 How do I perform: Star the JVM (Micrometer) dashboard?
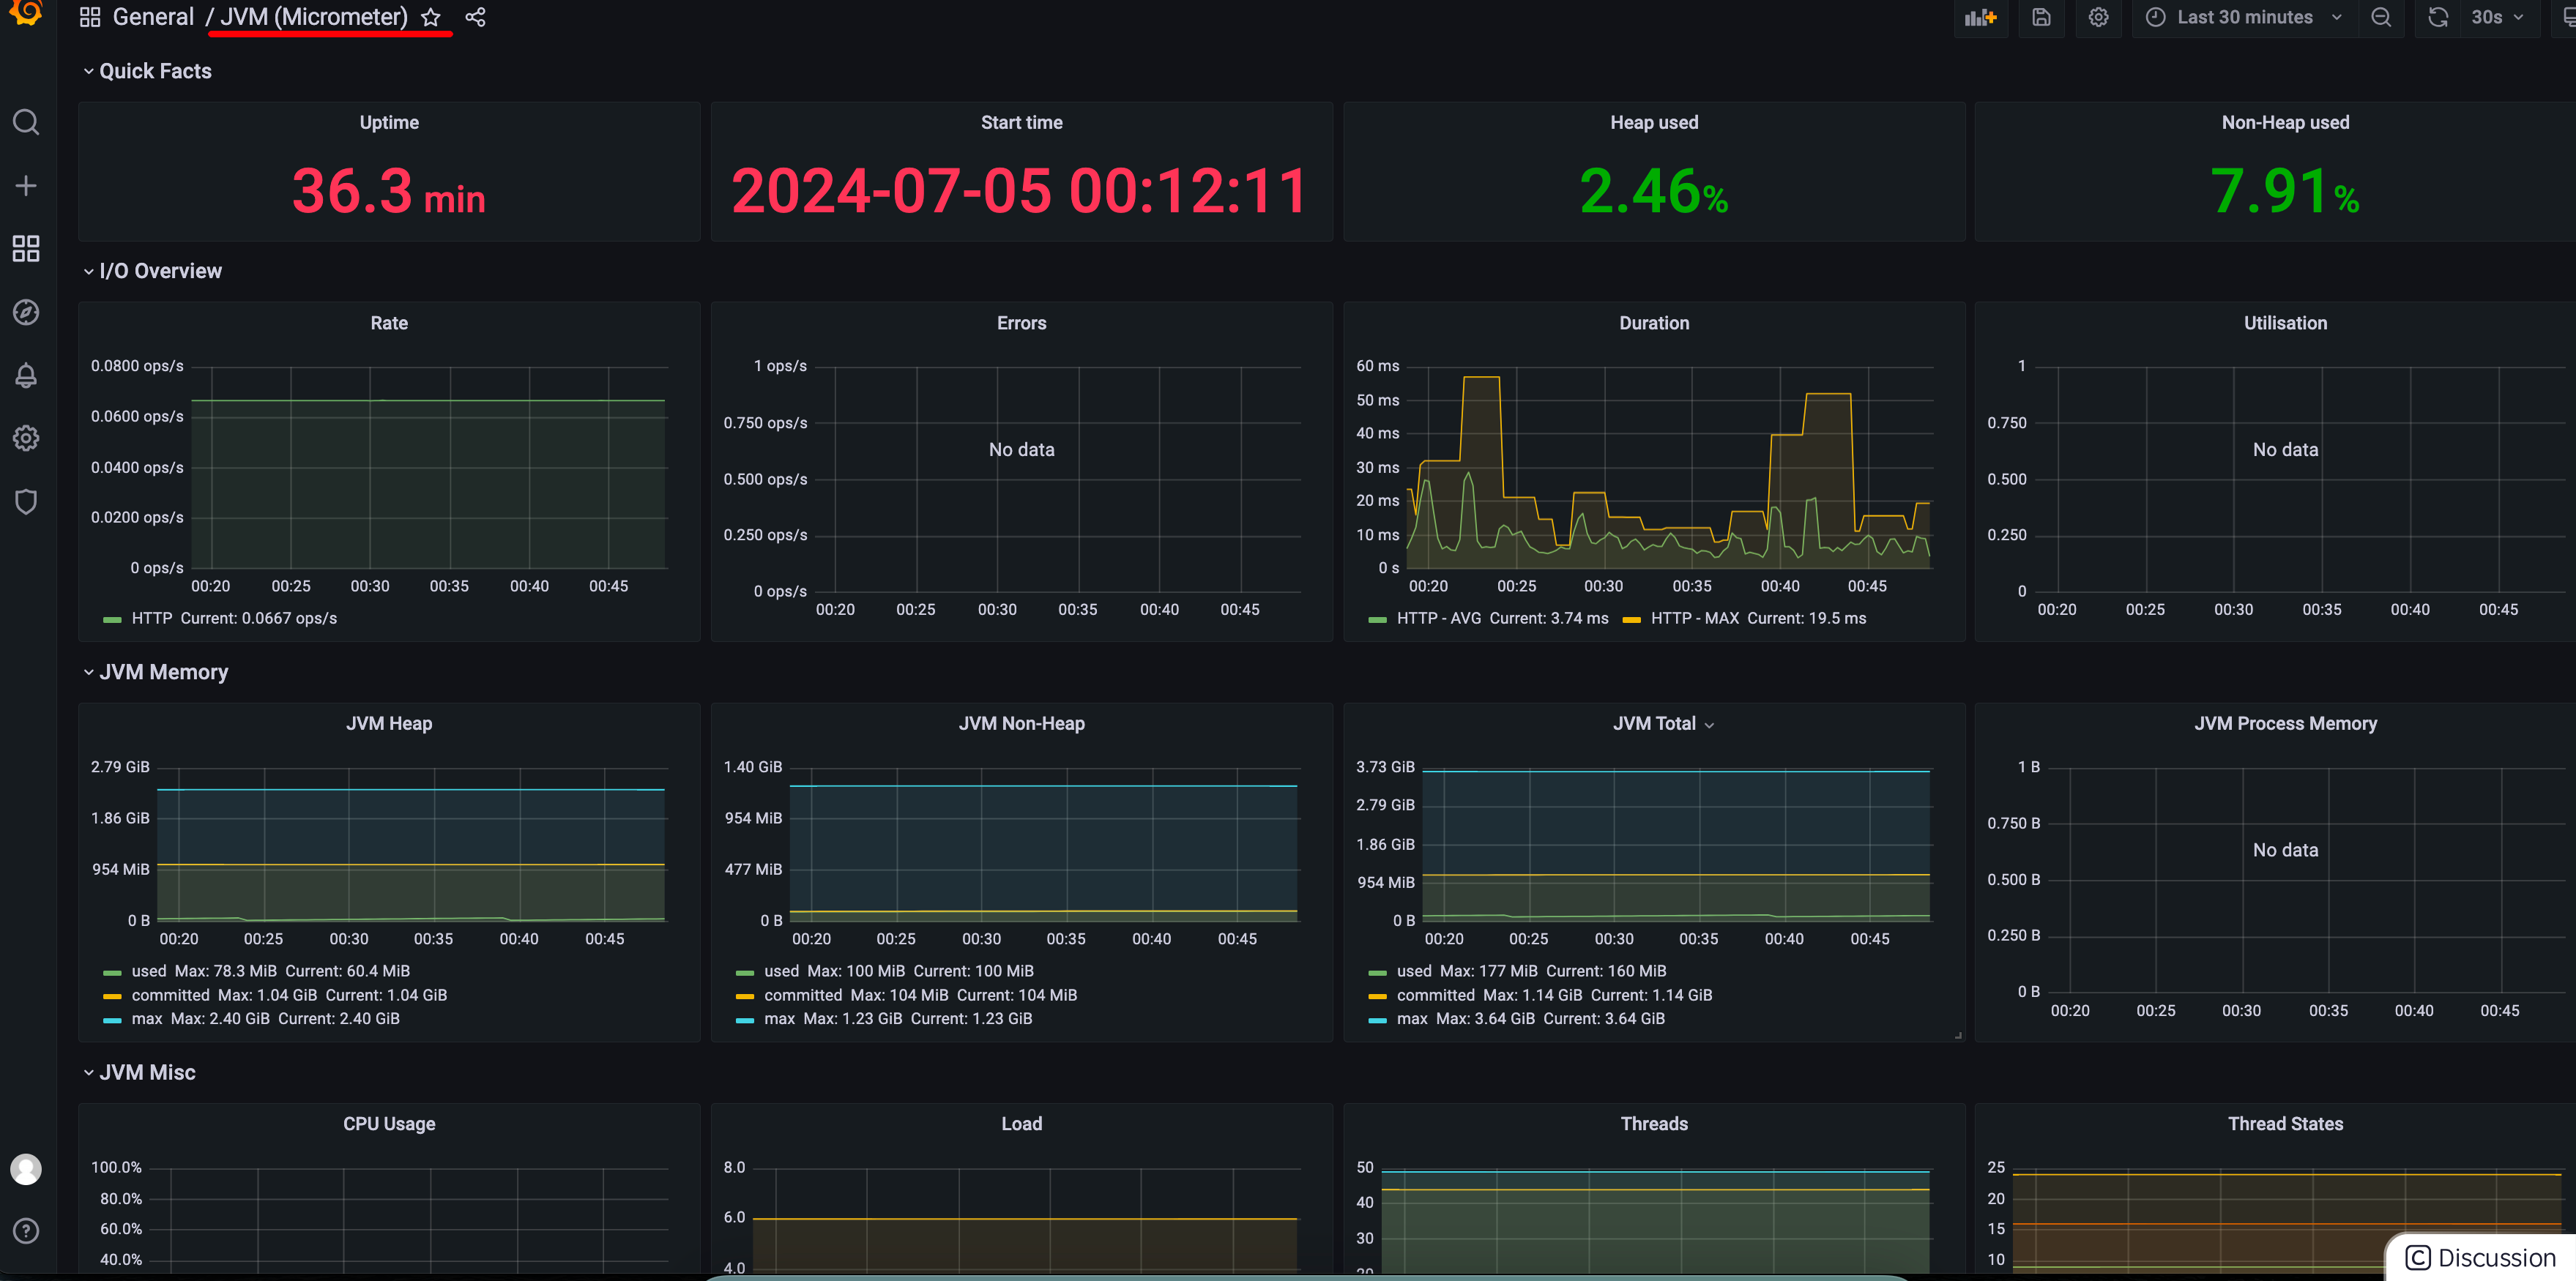[x=431, y=17]
